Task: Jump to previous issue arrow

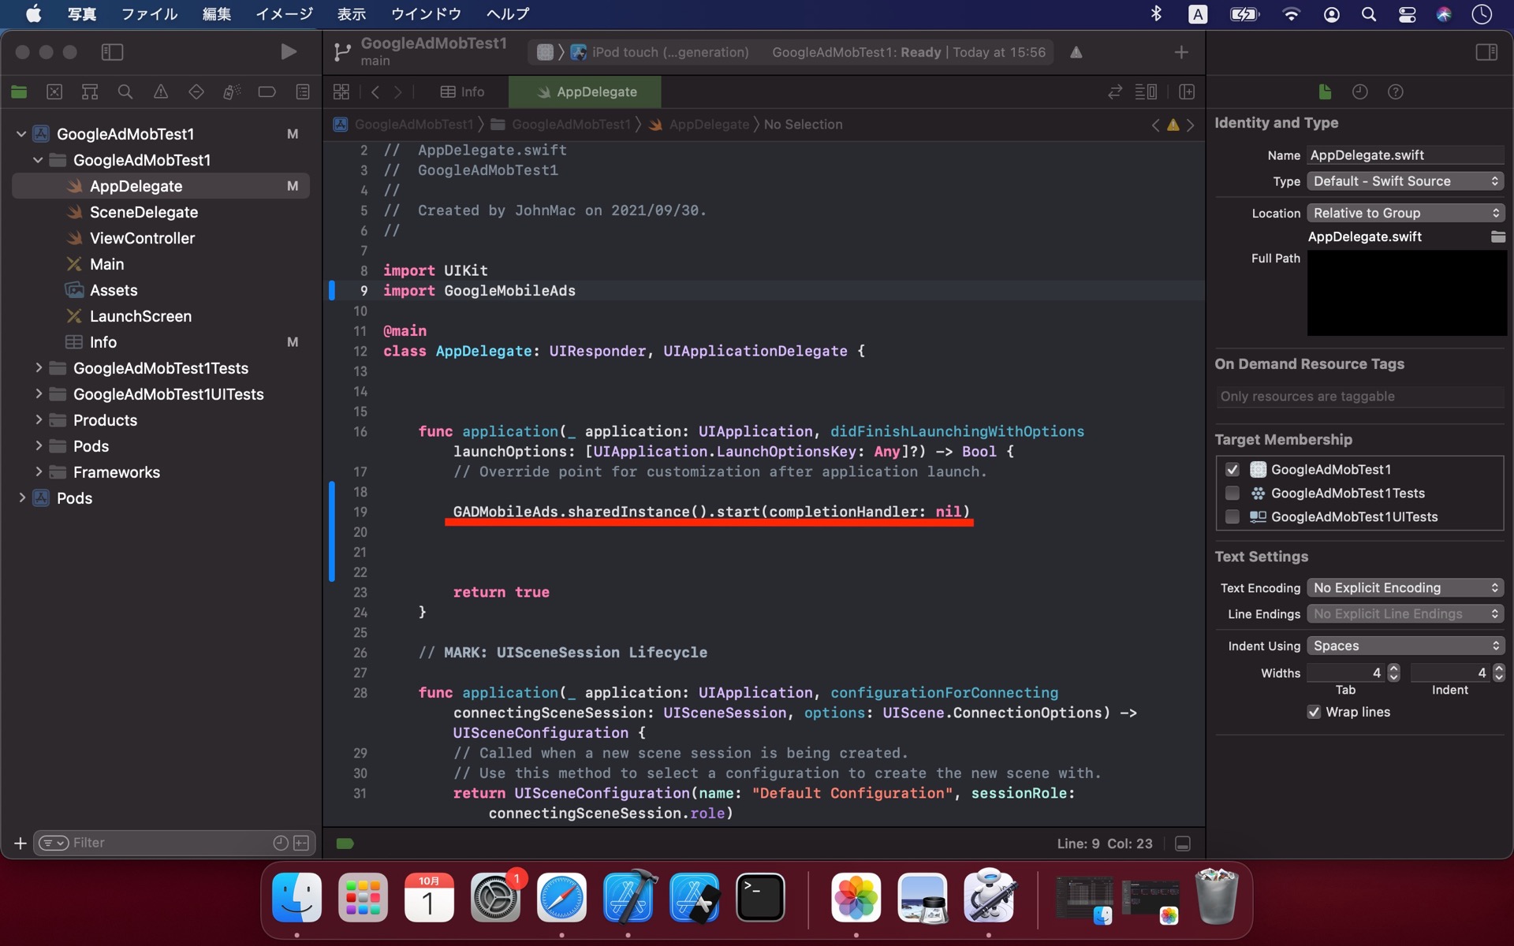Action: click(x=1155, y=125)
